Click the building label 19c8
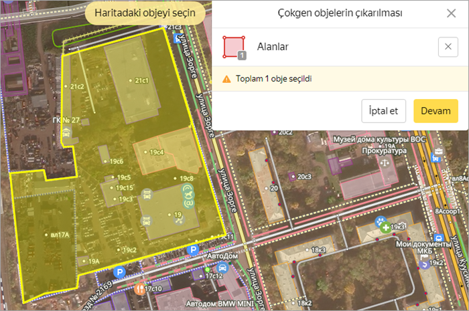Screen dimensions: 469x311 (186, 179)
